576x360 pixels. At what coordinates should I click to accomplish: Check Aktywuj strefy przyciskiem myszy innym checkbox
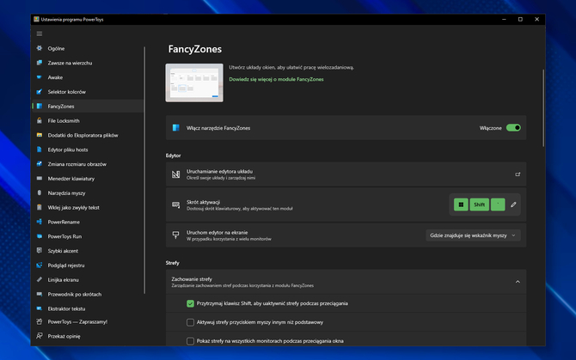[190, 322]
